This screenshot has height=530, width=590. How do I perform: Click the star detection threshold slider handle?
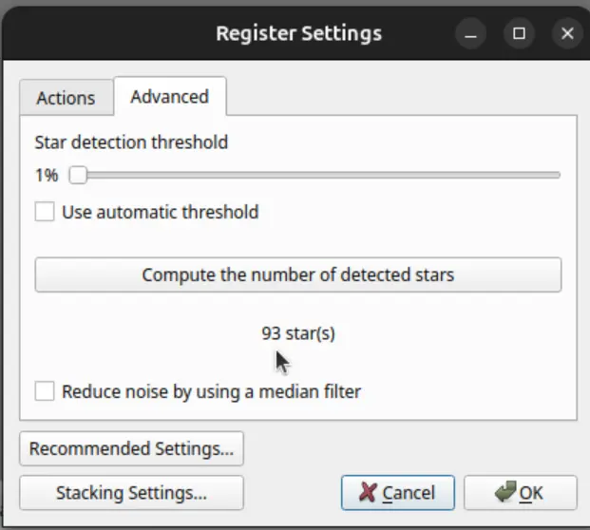(78, 175)
